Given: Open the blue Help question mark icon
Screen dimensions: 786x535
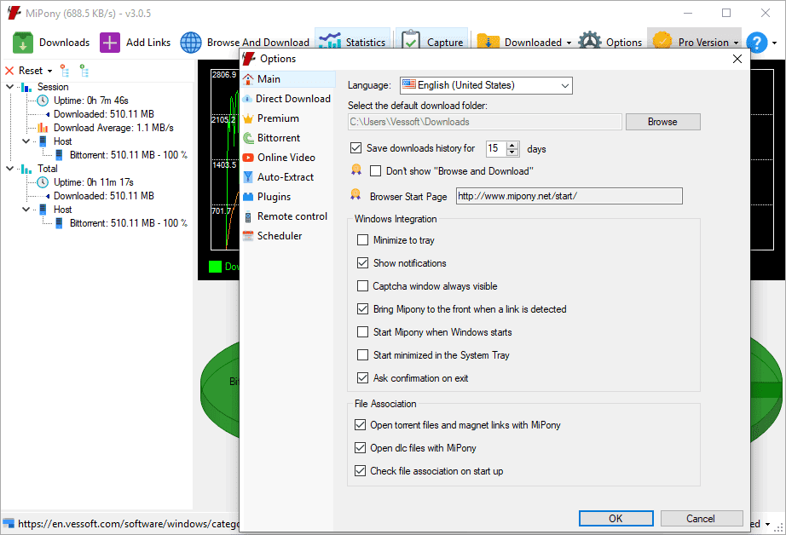Looking at the screenshot, I should click(757, 43).
